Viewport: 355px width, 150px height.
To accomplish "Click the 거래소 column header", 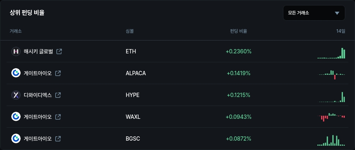I will point(16,31).
